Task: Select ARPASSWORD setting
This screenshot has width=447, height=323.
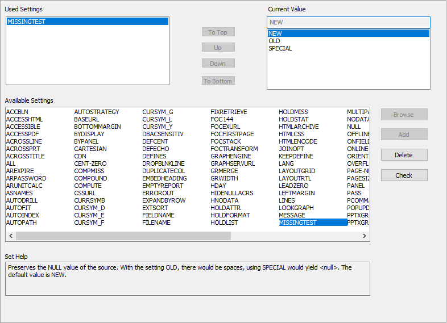Action: (26, 178)
